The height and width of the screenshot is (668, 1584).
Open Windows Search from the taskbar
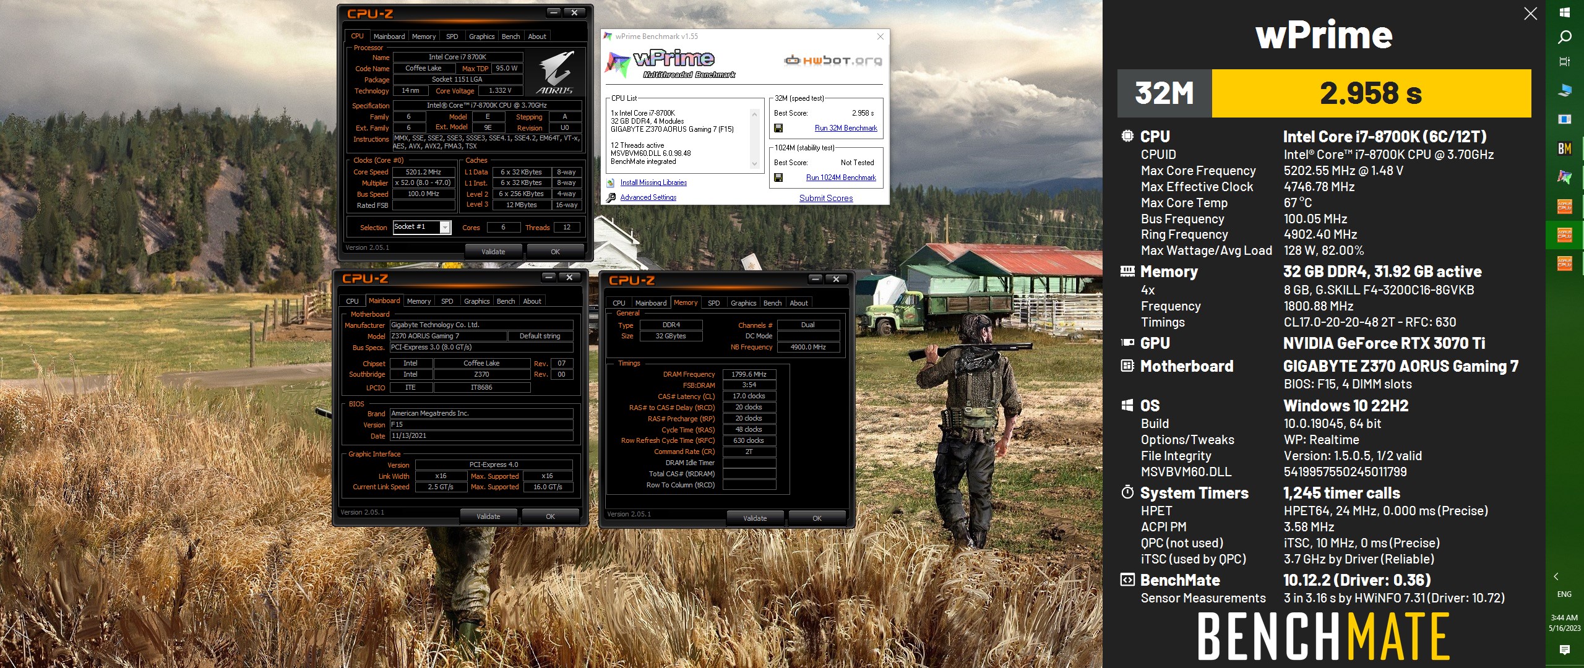[1565, 37]
